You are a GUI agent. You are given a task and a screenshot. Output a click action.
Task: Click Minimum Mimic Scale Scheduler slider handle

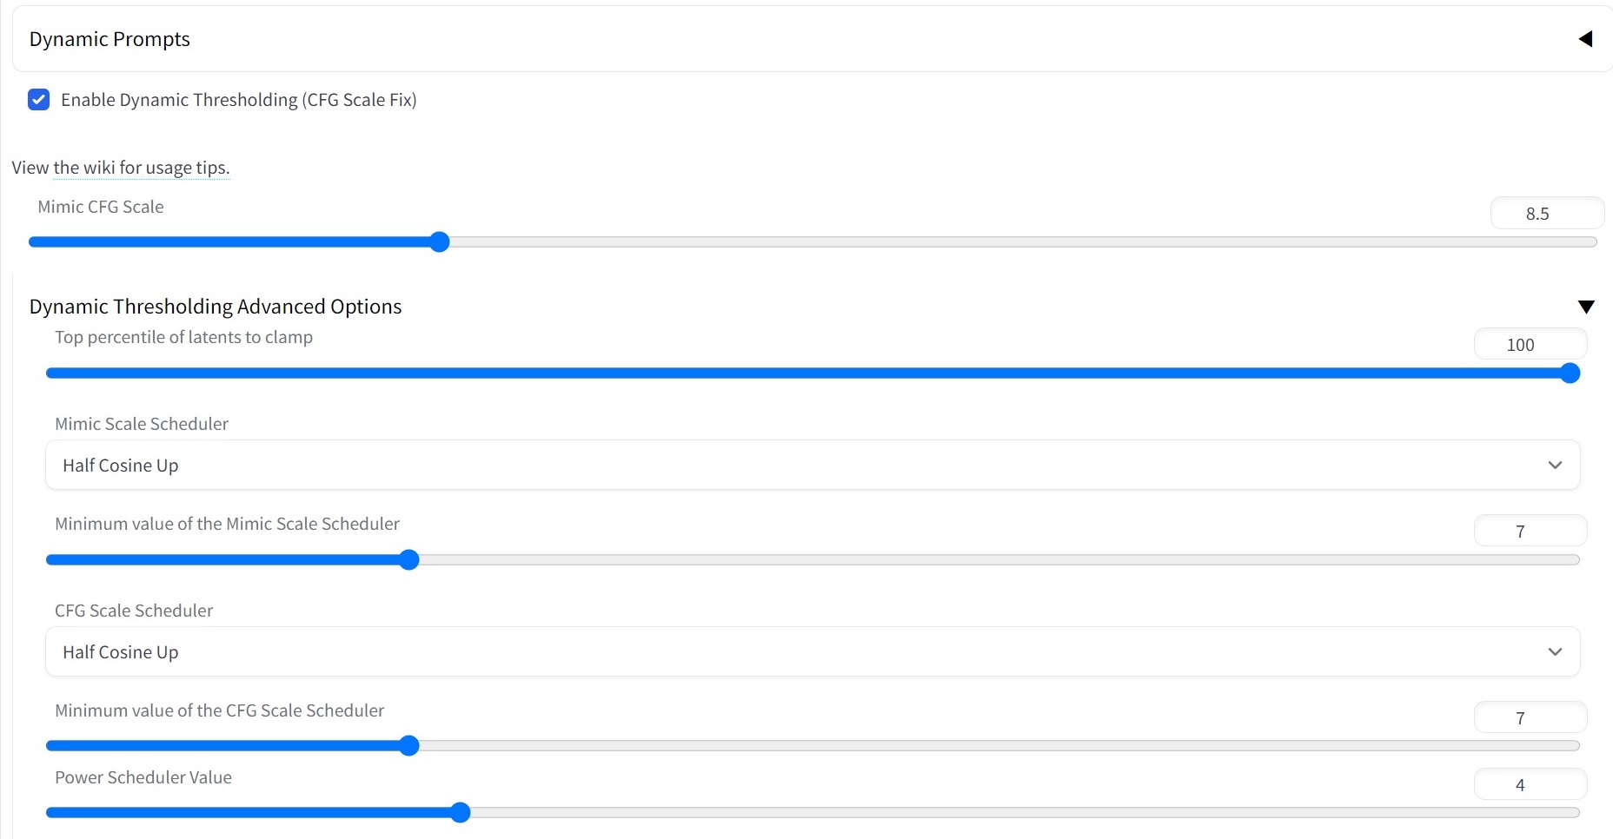click(x=409, y=560)
